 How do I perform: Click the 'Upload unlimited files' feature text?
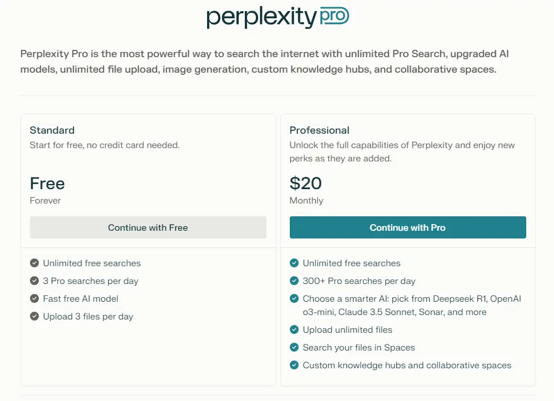[x=347, y=330]
